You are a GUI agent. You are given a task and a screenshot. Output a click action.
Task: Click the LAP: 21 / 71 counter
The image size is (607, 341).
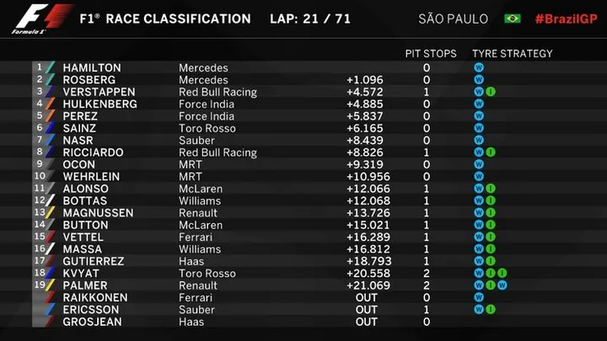[310, 19]
